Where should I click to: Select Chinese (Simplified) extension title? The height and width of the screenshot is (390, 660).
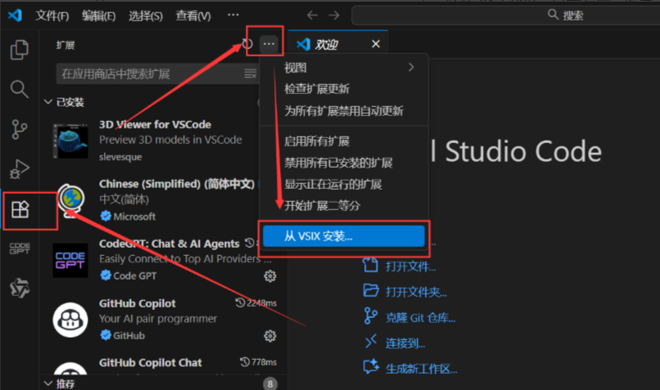pos(177,184)
